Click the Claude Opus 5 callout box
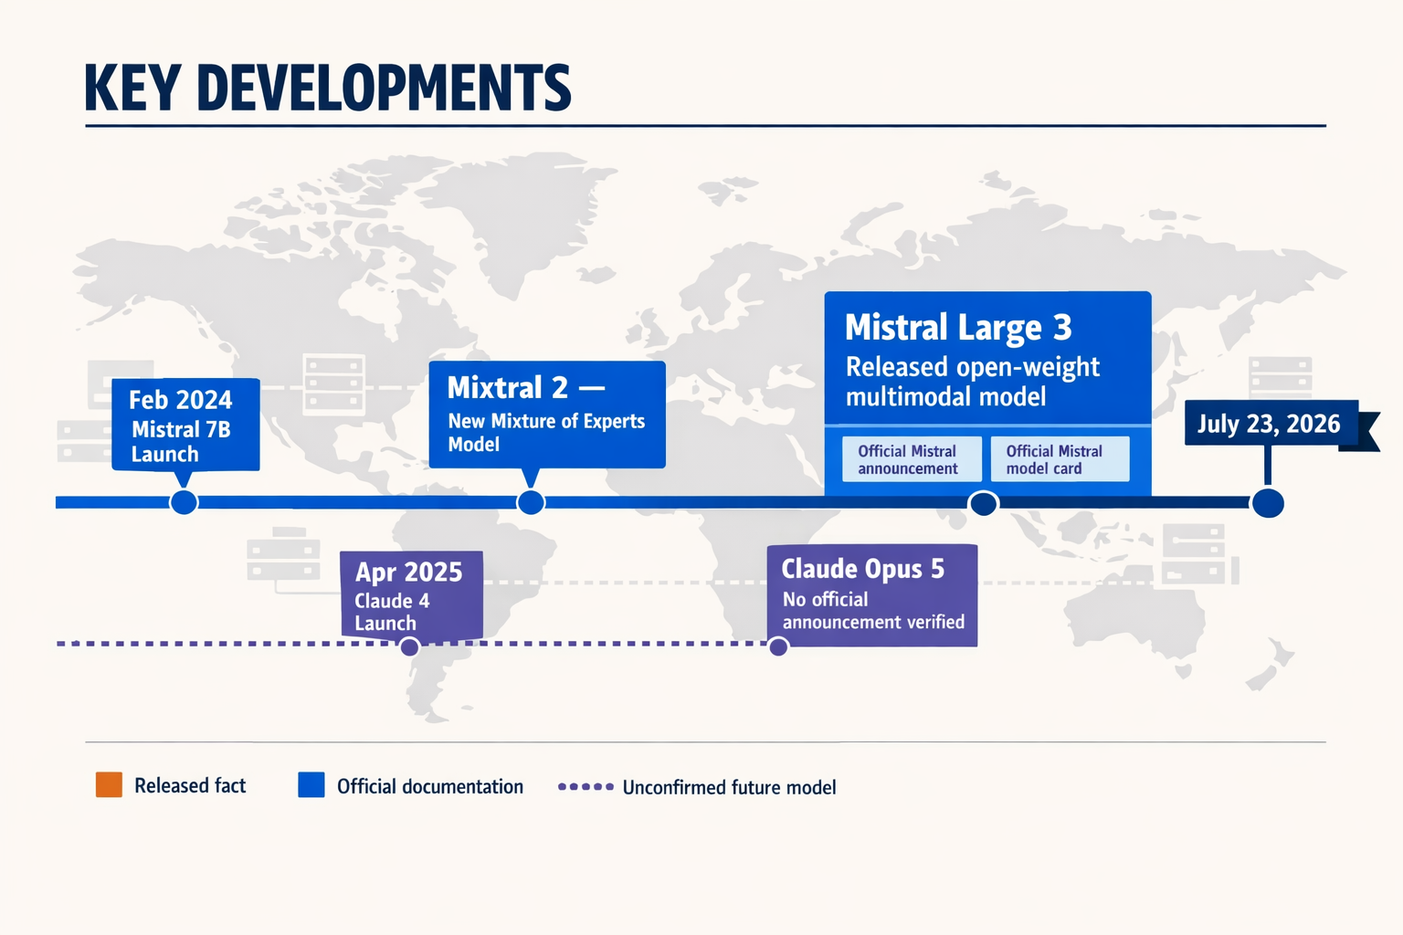Image resolution: width=1403 pixels, height=935 pixels. pyautogui.click(x=872, y=595)
